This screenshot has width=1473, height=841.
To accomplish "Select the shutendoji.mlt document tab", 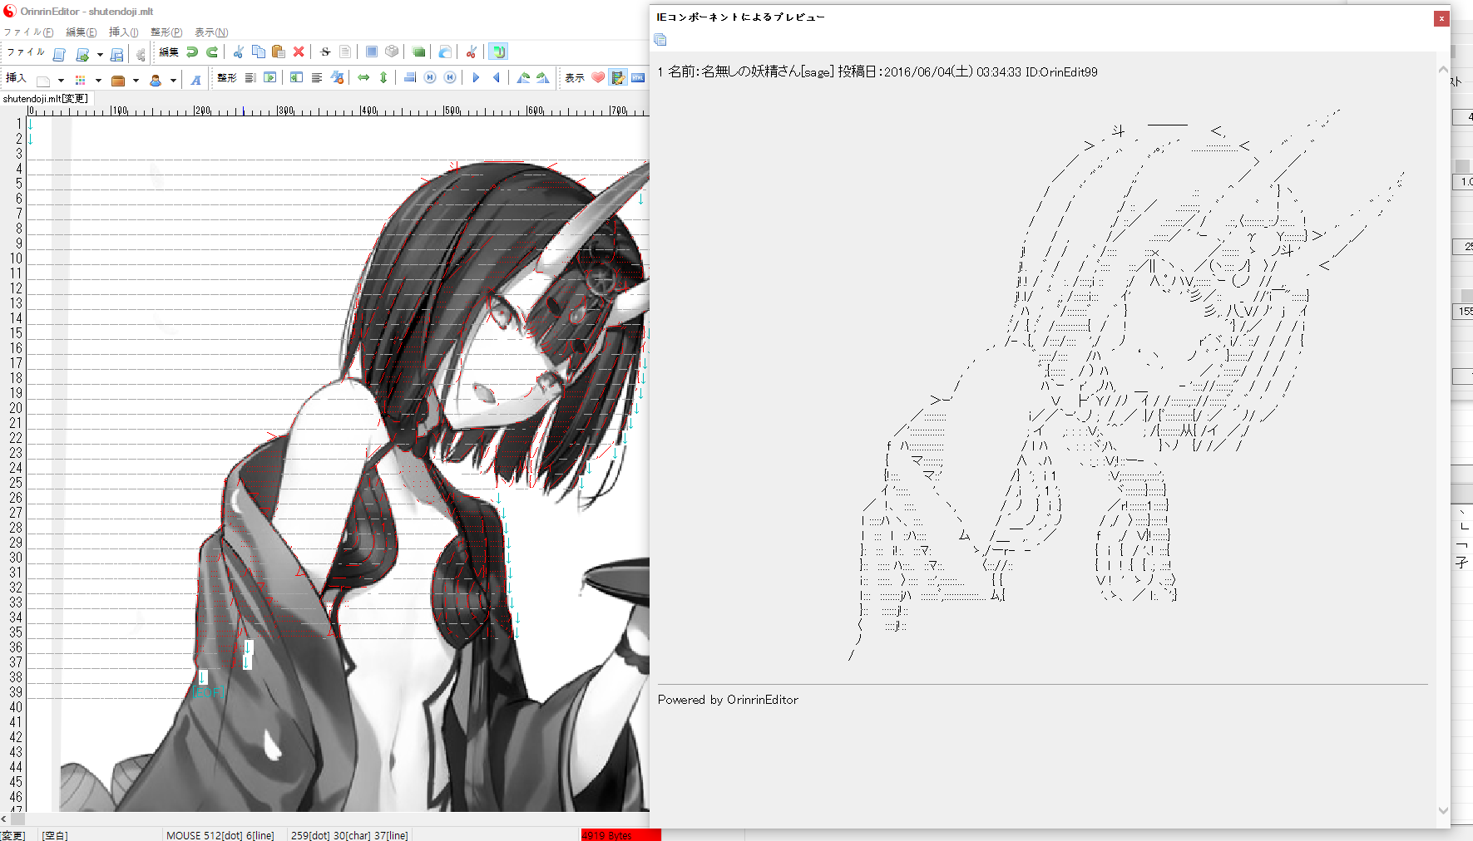I will coord(45,99).
